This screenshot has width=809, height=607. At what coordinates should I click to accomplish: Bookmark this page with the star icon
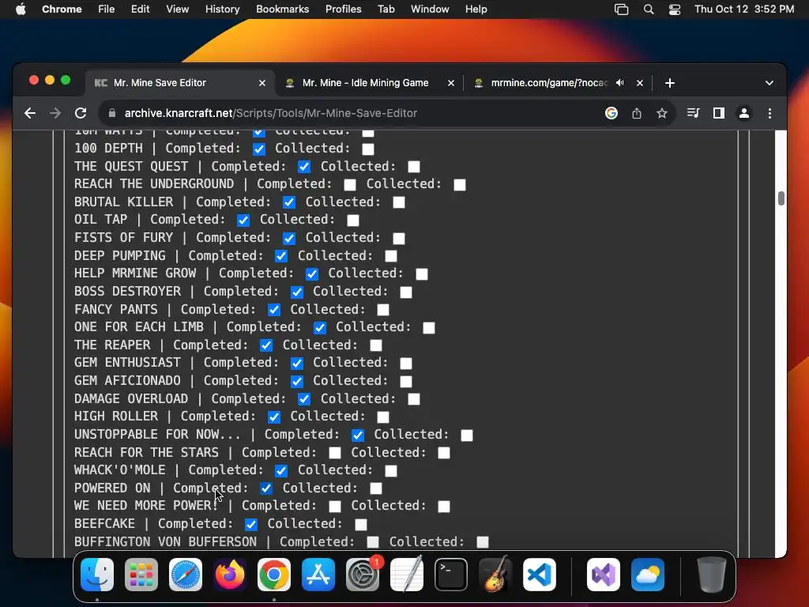(x=662, y=113)
